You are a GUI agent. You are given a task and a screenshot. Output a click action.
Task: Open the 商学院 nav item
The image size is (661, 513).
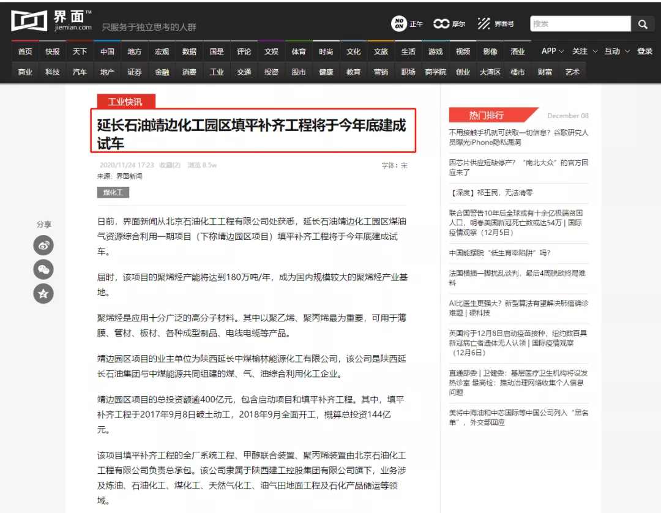tap(436, 72)
